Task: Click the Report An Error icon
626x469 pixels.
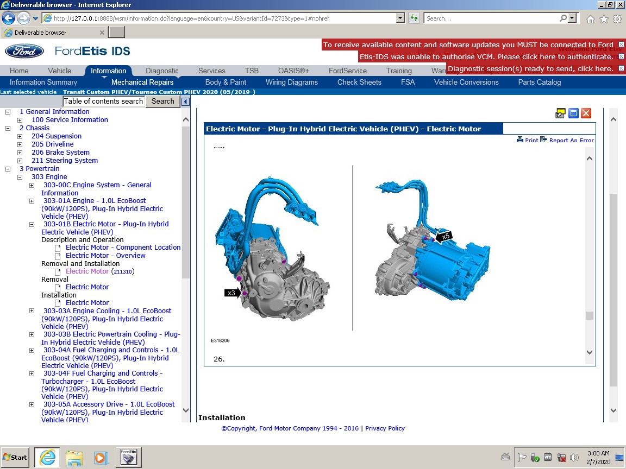Action: tap(543, 140)
